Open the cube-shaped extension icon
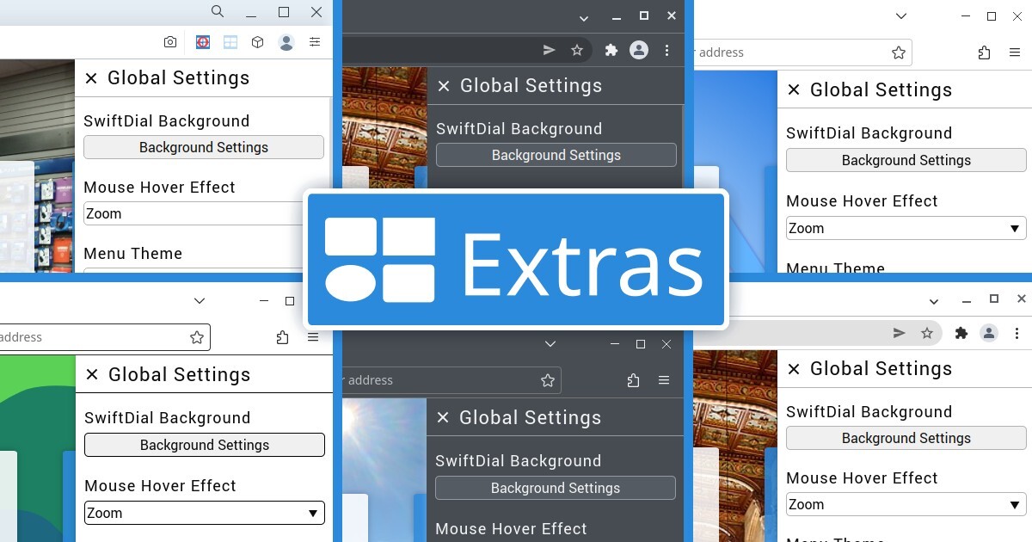Screen dimensions: 1032x542 click(x=257, y=42)
